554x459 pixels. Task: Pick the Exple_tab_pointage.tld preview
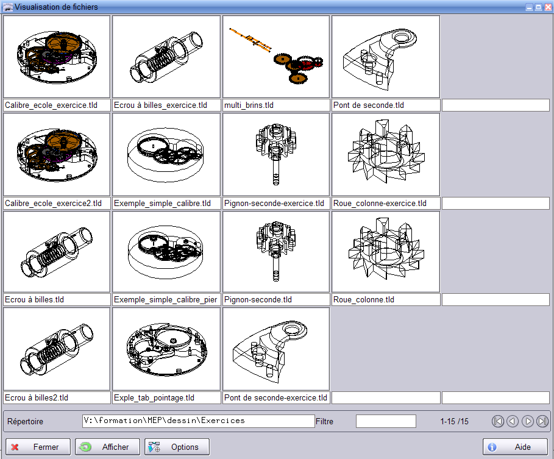pos(166,349)
